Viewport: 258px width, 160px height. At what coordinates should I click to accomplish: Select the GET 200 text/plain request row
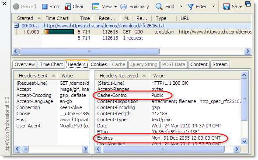pyautogui.click(x=132, y=32)
